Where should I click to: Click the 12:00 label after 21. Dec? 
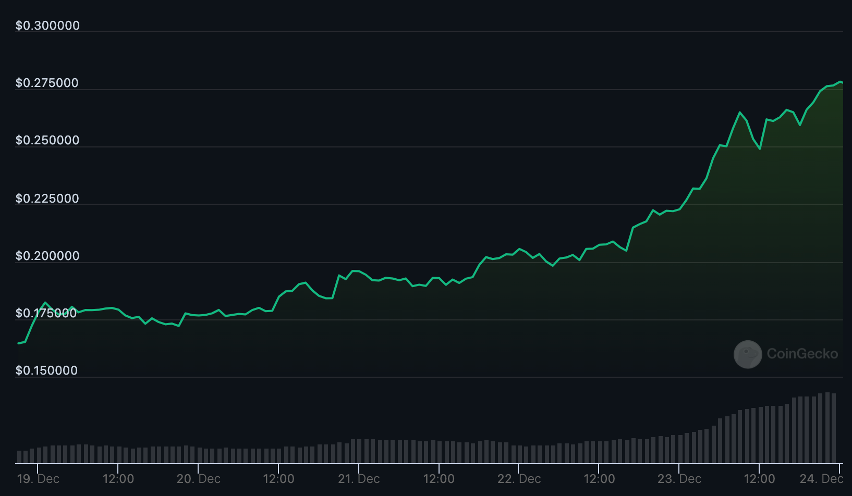(439, 479)
